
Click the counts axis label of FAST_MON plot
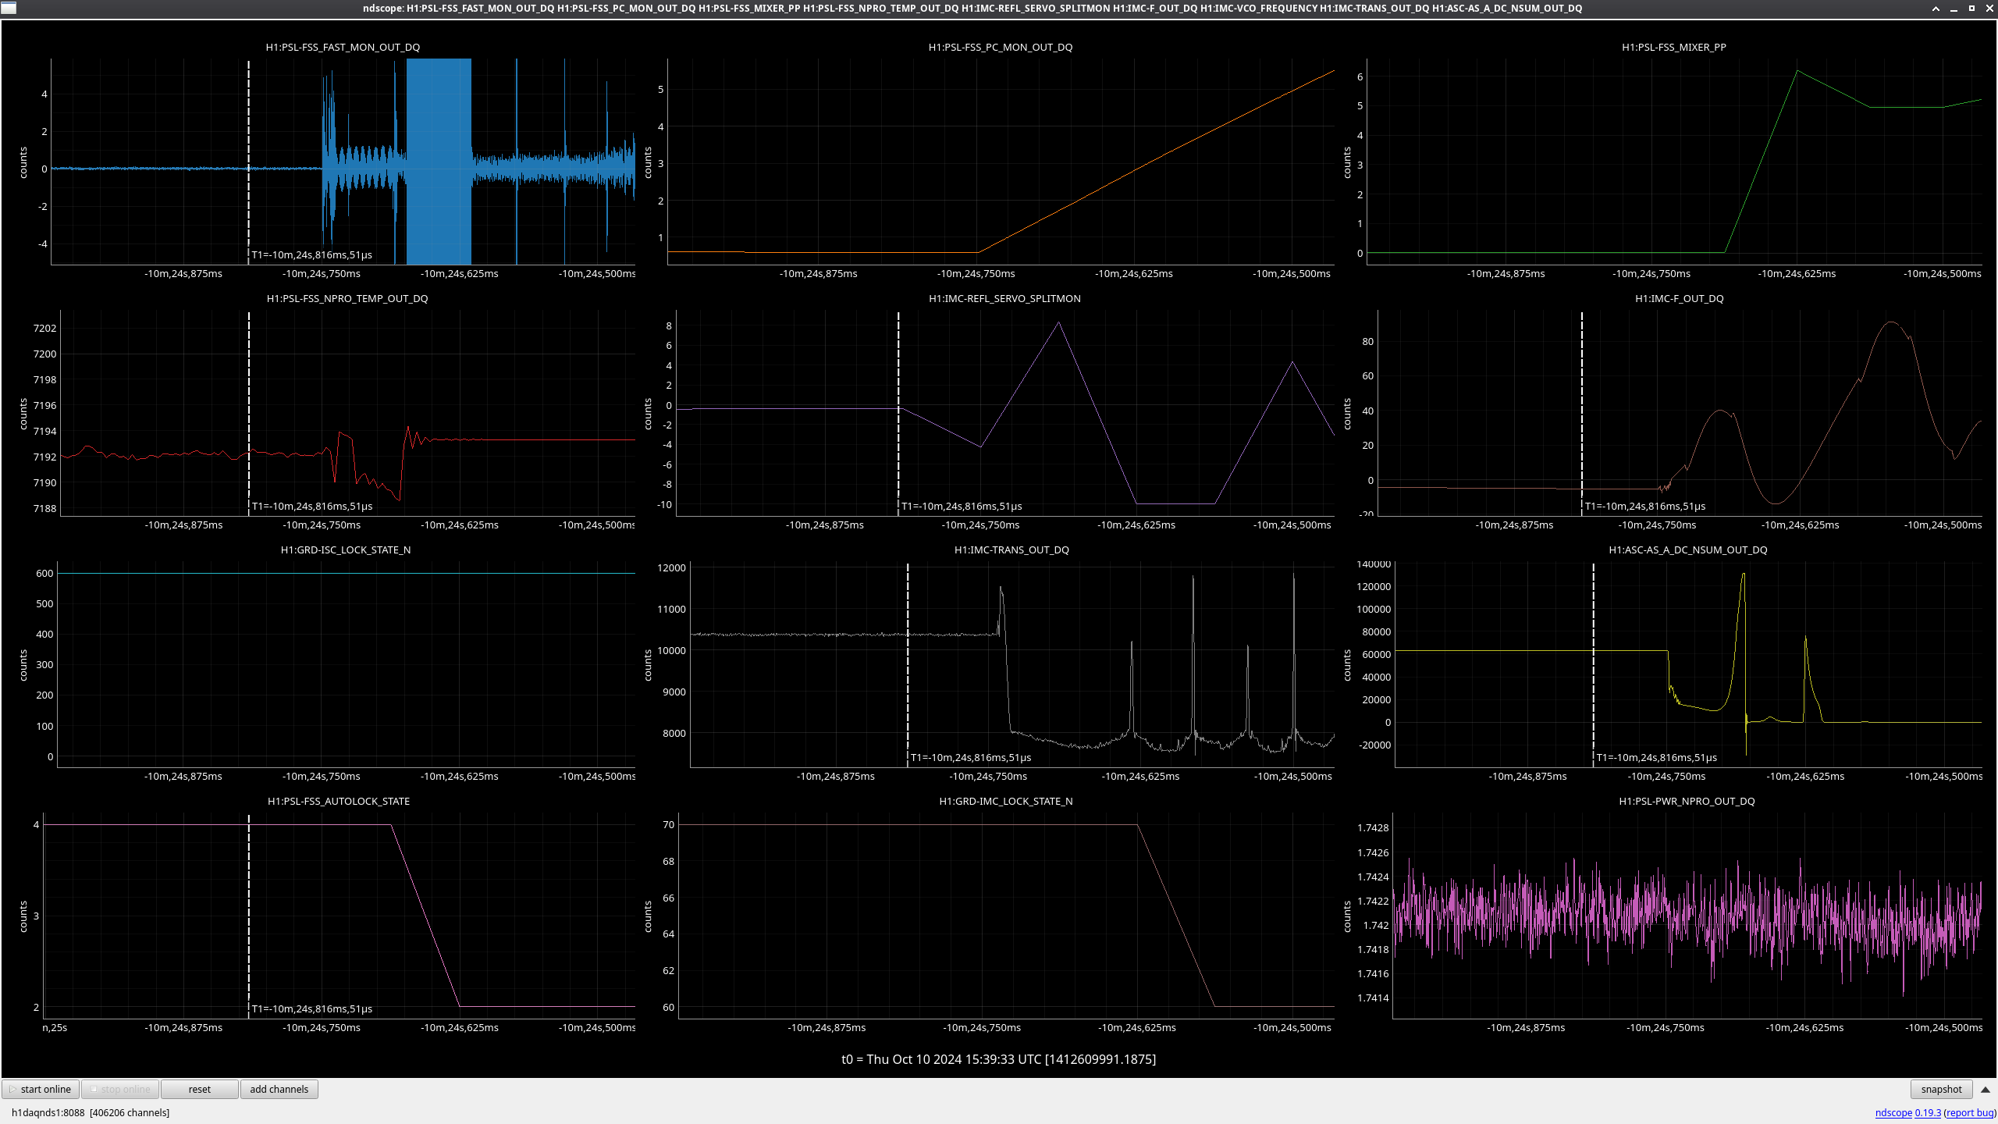[23, 162]
